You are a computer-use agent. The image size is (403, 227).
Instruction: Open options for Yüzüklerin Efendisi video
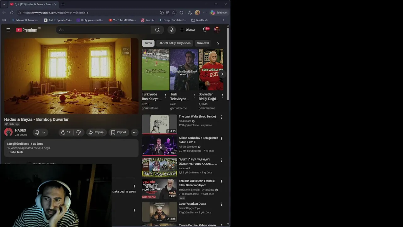tap(221, 182)
